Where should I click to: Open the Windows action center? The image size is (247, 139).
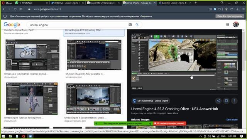pos(241,136)
